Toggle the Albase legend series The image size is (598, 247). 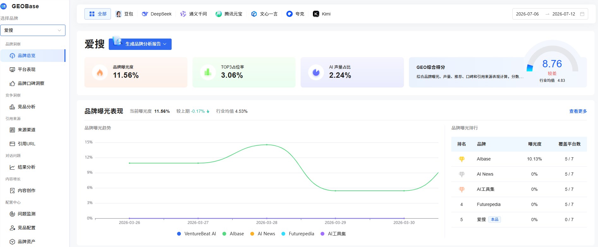pyautogui.click(x=233, y=234)
